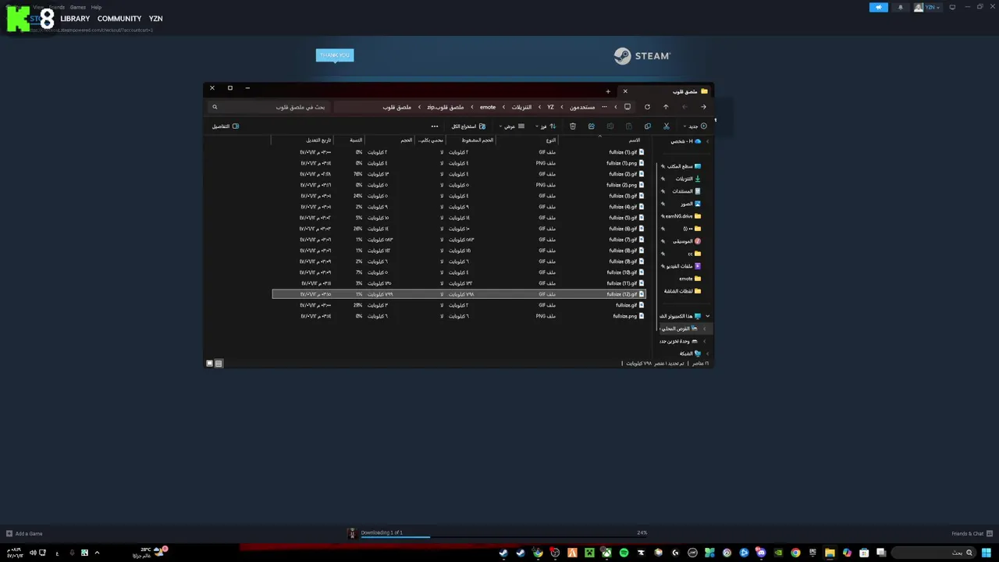
Task: Click emote in the breadcrumb path
Action: click(488, 107)
